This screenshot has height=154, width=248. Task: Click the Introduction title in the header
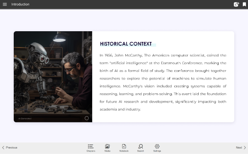[20, 4]
